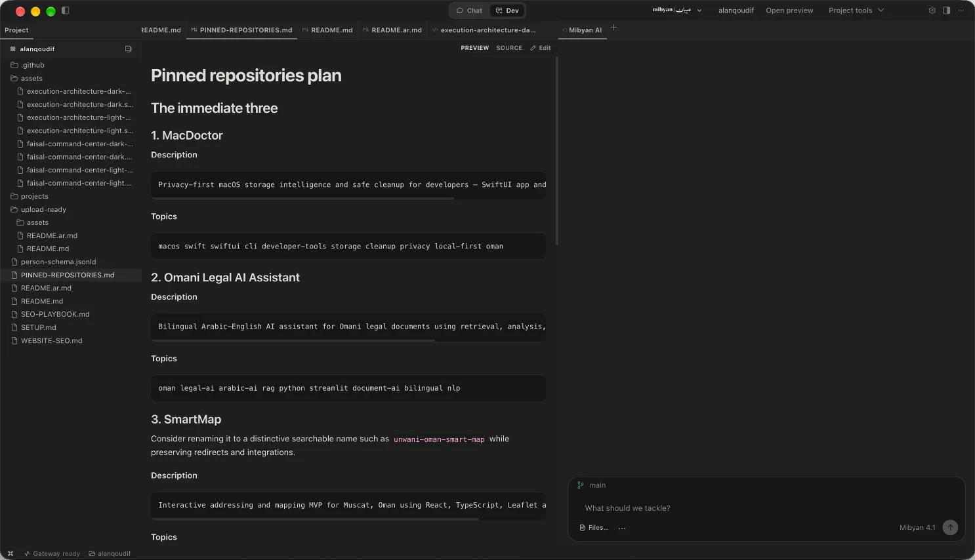This screenshot has height=560, width=975.
Task: Expand the Project tools dropdown
Action: pyautogui.click(x=856, y=10)
